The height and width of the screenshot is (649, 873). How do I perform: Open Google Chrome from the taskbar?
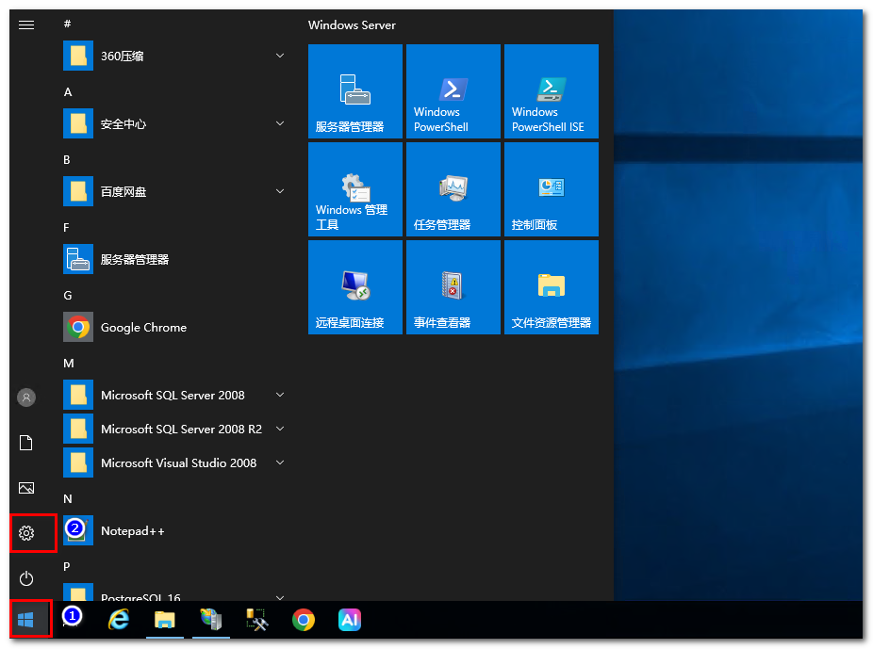click(x=303, y=620)
